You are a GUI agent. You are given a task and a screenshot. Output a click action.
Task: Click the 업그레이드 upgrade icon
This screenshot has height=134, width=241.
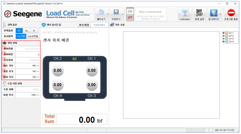[x=213, y=14]
